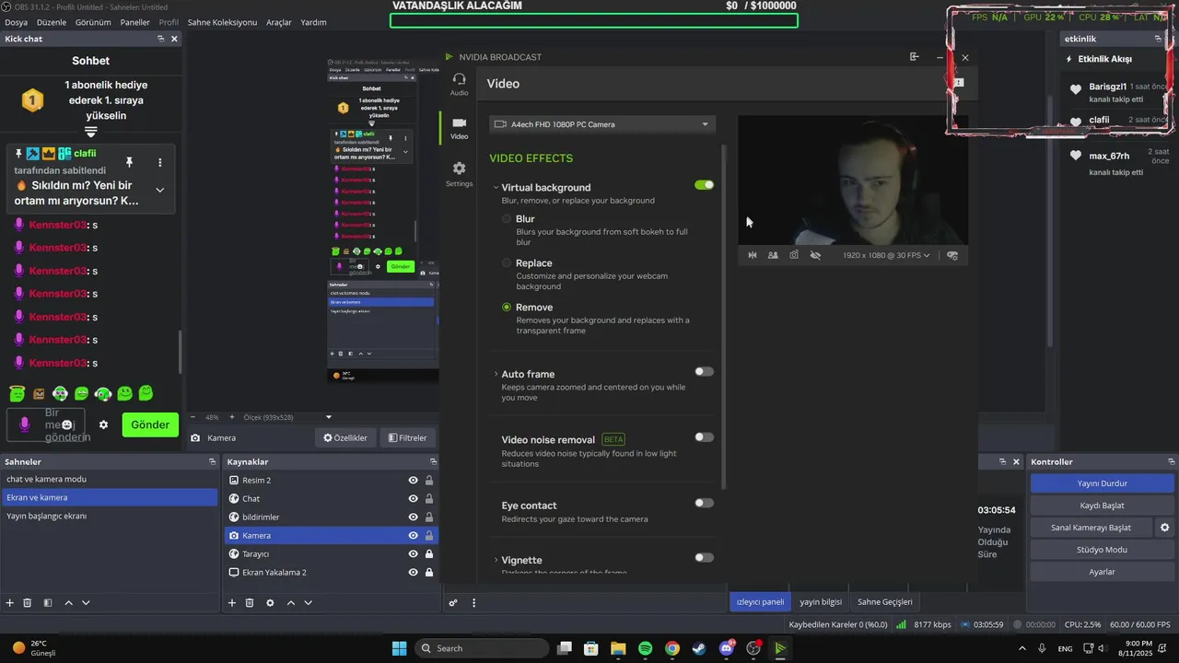Open the preview scale Ölçek dropdown

coord(329,417)
